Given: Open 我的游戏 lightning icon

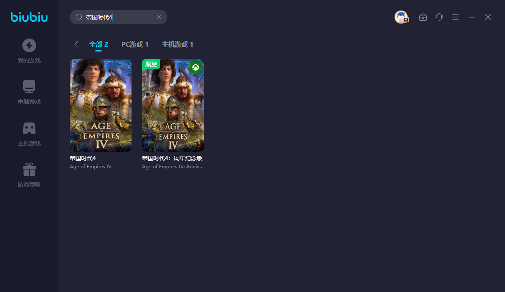Looking at the screenshot, I should click(29, 45).
